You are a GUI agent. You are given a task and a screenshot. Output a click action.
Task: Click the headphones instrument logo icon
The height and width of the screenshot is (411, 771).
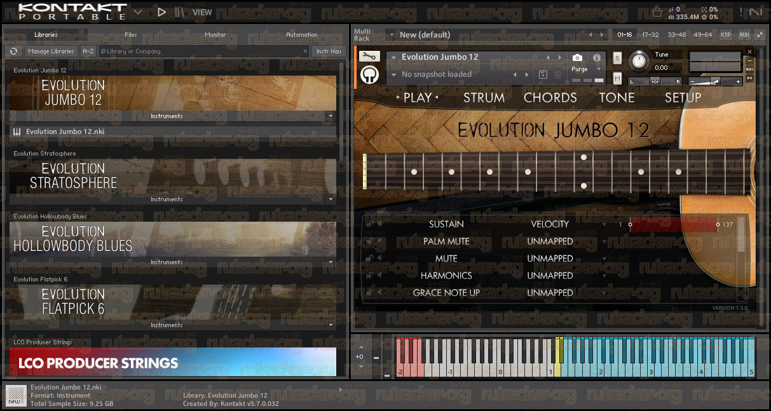[369, 74]
